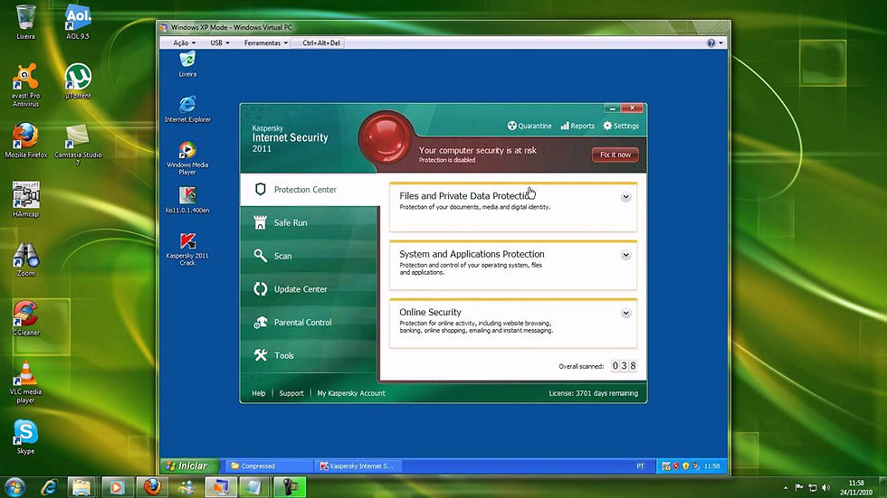Click the Help link
Viewport: 887px width, 498px height.
259,393
